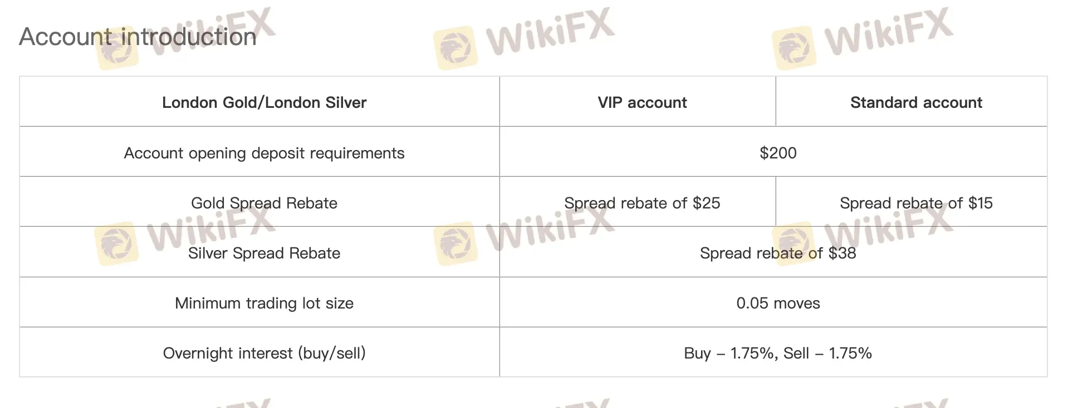Click the VIP account column header
Image resolution: width=1068 pixels, height=408 pixels.
(642, 103)
